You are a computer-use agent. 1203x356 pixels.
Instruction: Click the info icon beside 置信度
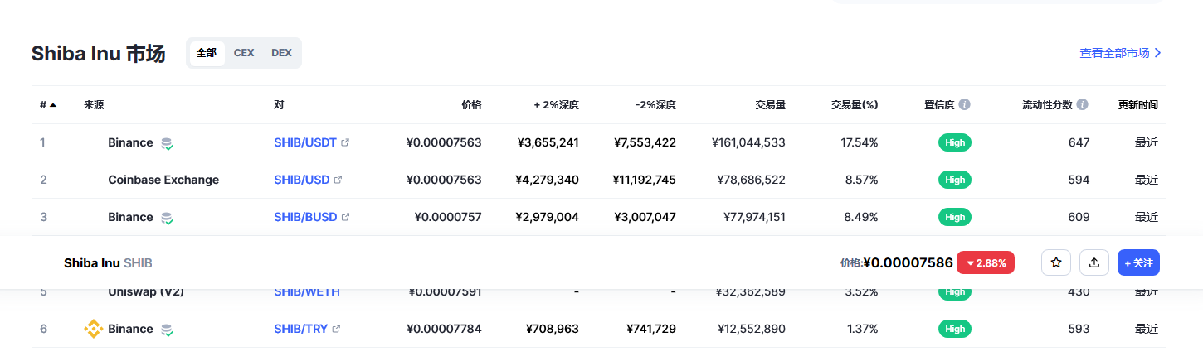[964, 105]
